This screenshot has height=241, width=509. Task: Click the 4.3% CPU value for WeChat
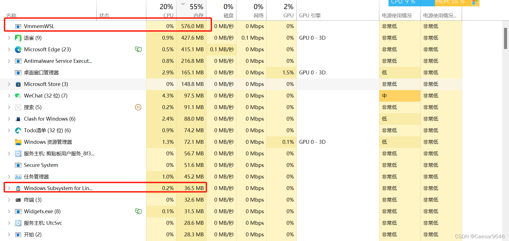point(168,96)
